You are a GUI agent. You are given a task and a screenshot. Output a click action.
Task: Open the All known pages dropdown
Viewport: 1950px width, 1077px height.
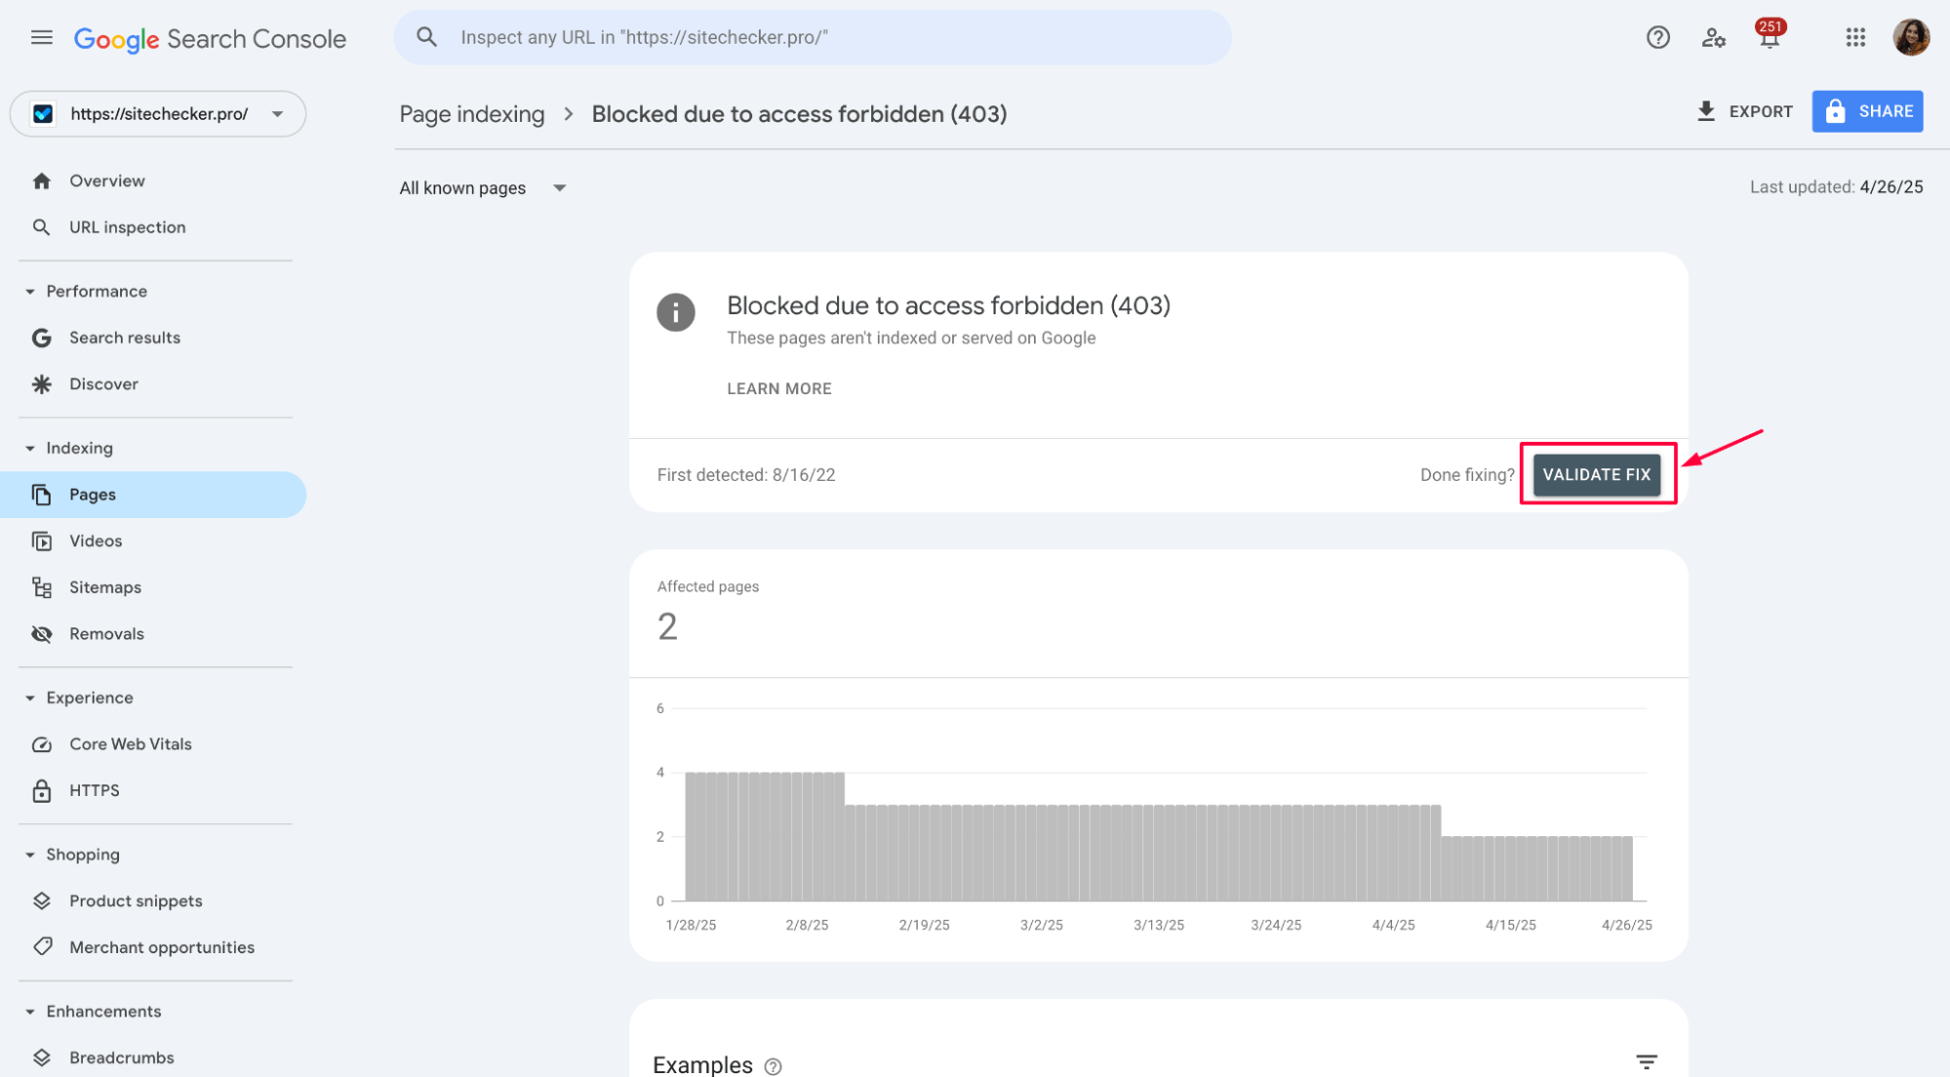click(483, 188)
